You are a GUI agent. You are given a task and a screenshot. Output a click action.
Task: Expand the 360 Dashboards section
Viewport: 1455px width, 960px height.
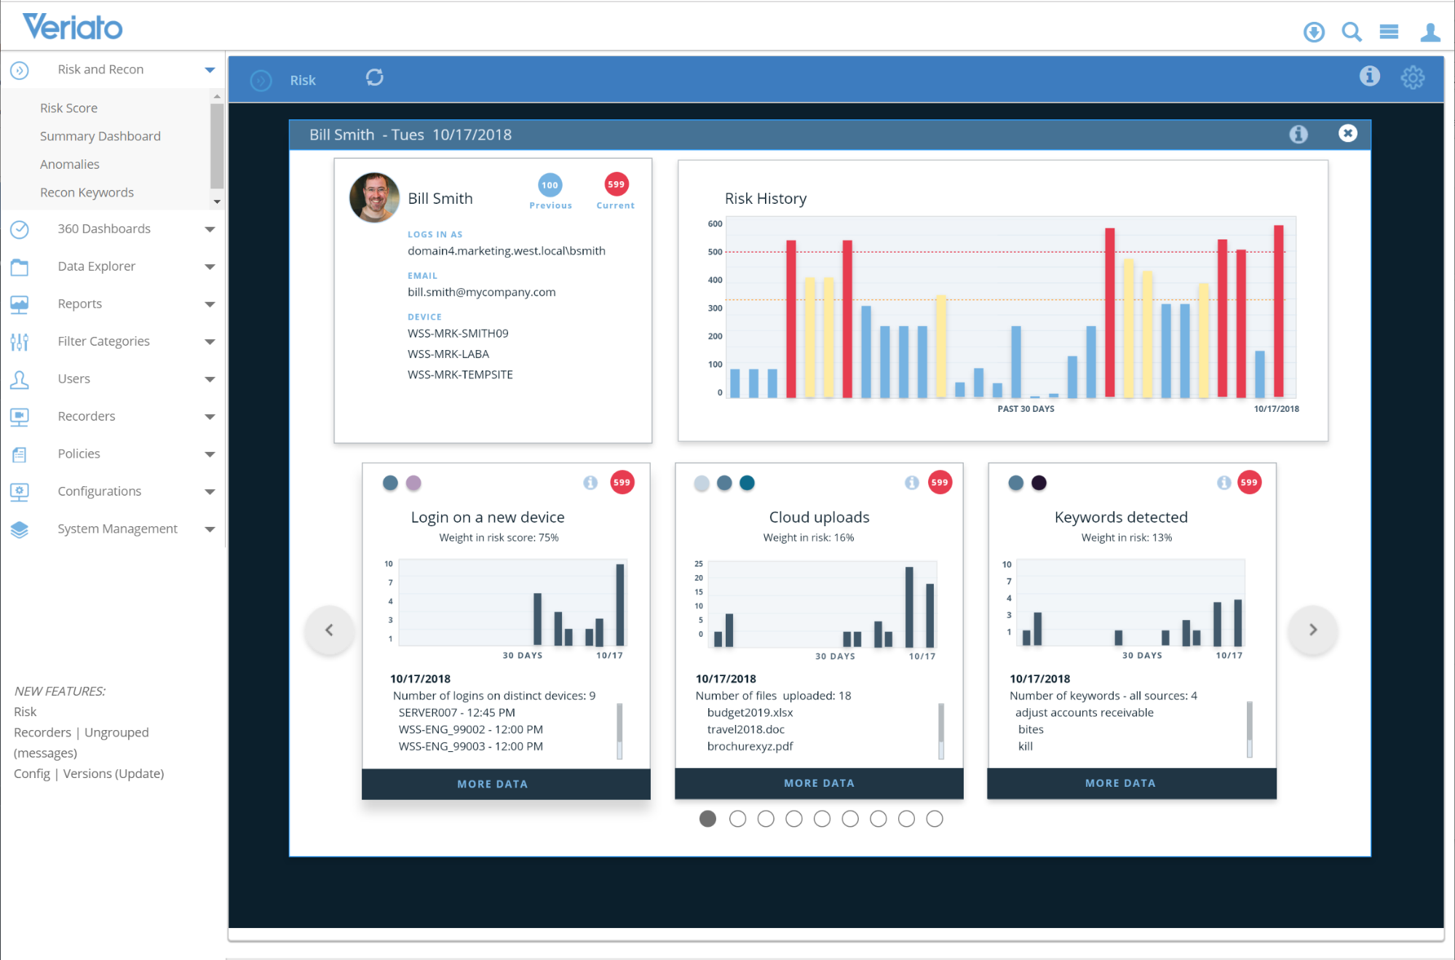(x=210, y=229)
